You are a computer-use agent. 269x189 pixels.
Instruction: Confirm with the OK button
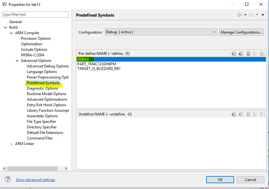click(220, 179)
